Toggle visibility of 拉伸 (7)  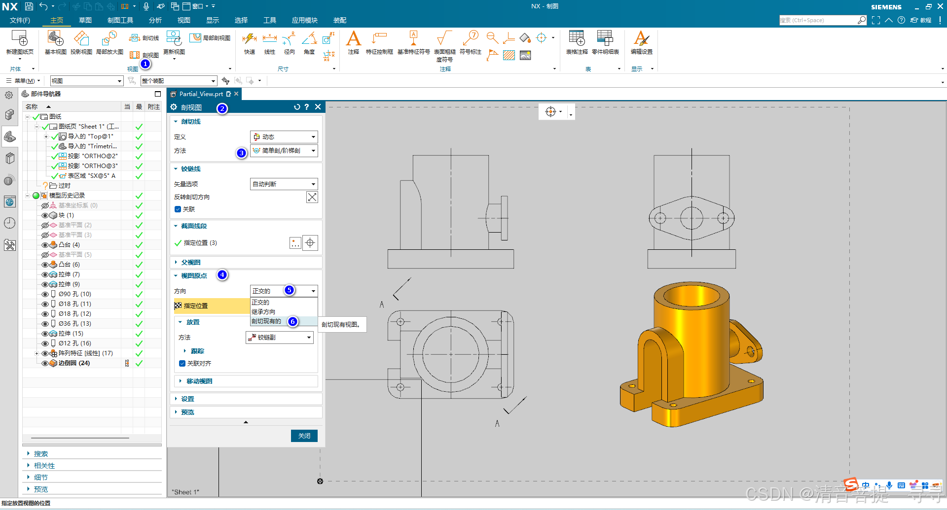(45, 274)
